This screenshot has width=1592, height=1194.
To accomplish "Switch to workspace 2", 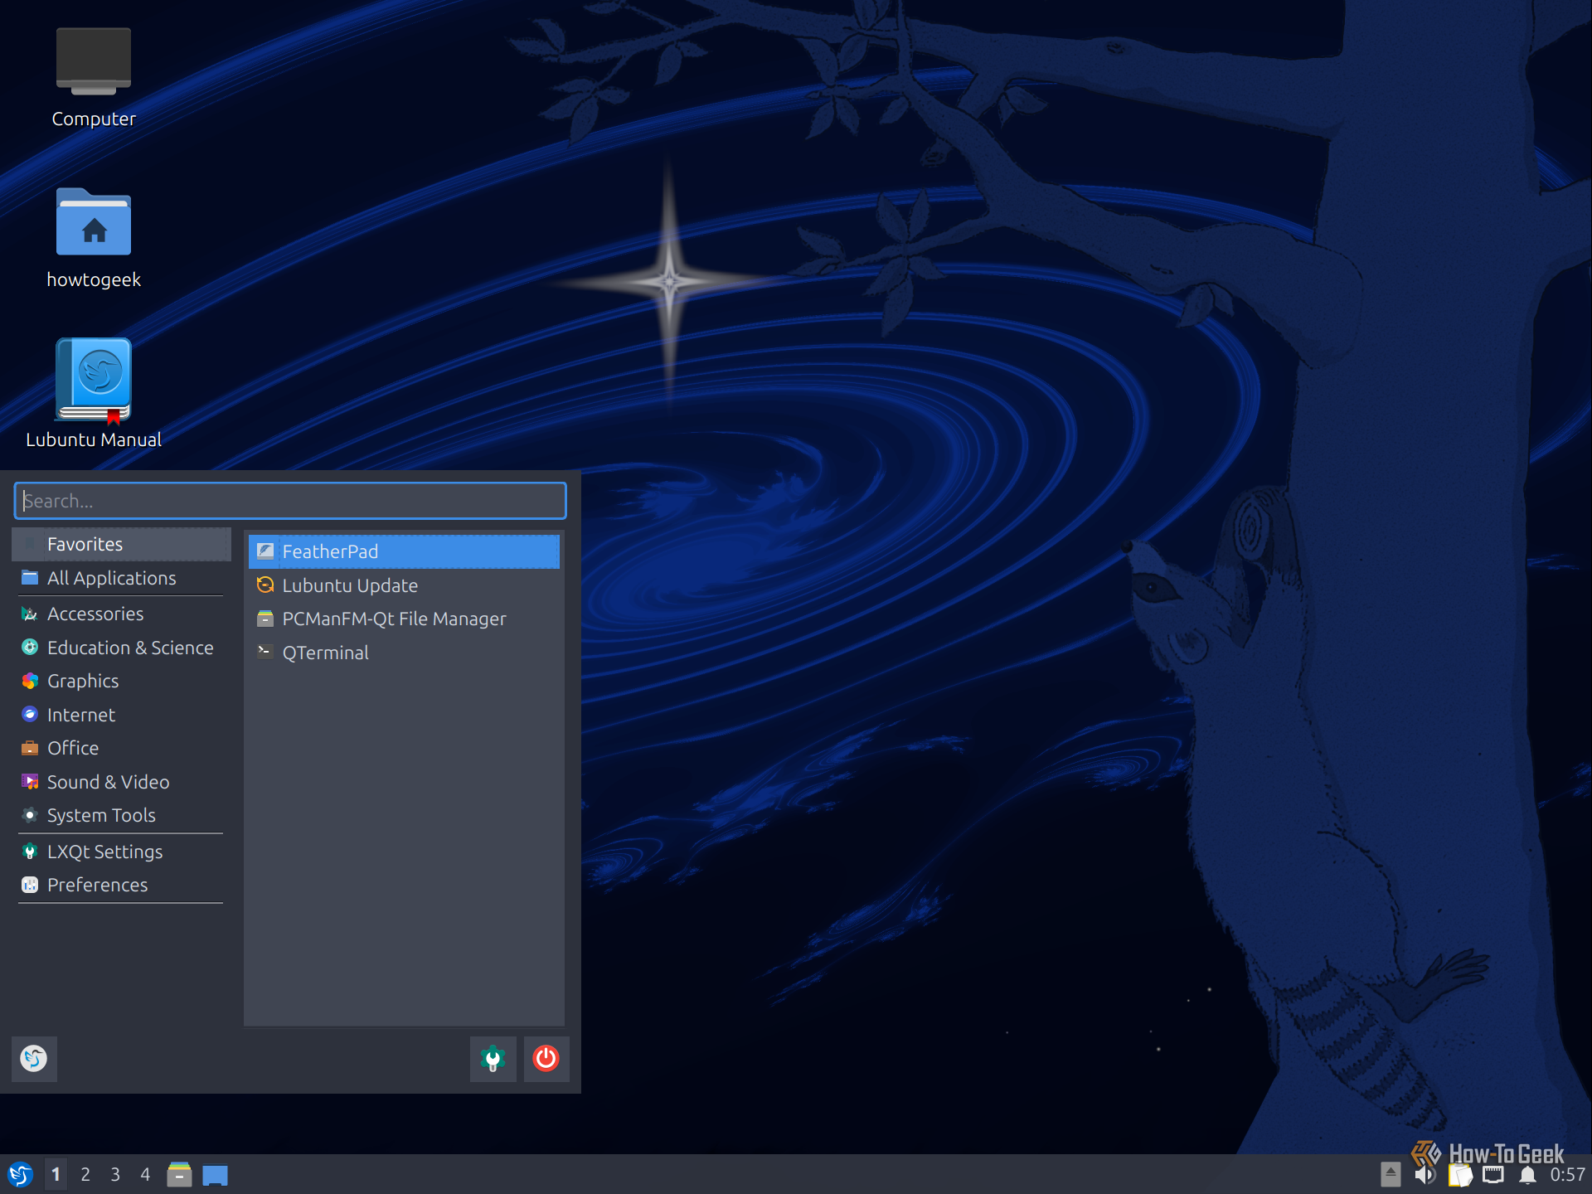I will click(x=85, y=1174).
